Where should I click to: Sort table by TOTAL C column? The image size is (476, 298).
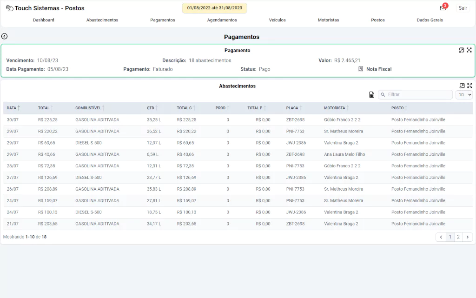186,108
